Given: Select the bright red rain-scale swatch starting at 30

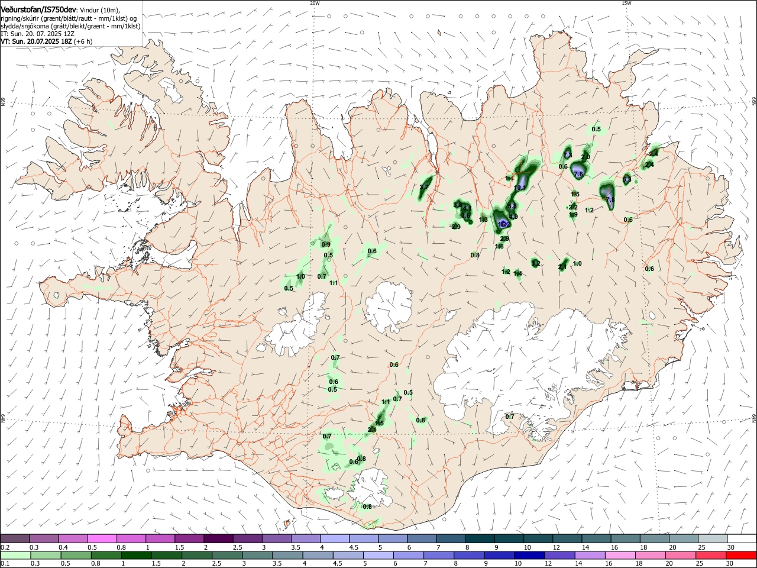Looking at the screenshot, I should click(x=741, y=555).
